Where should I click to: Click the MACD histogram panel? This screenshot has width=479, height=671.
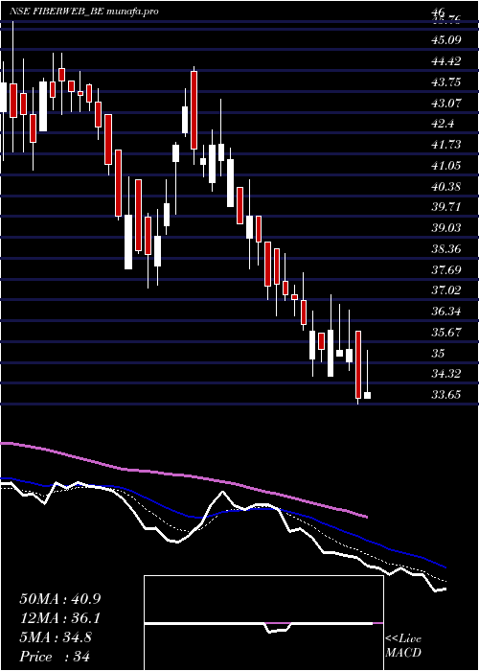pyautogui.click(x=263, y=623)
